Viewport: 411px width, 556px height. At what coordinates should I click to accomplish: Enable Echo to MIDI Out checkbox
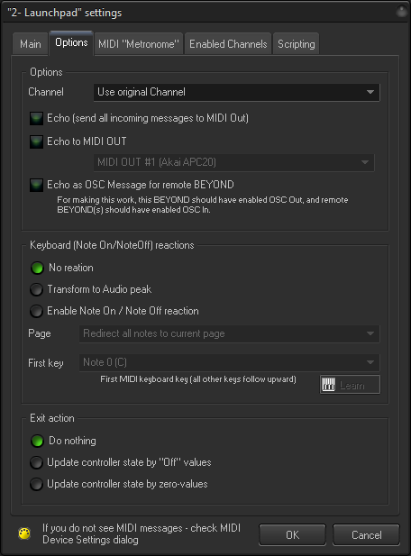click(36, 118)
